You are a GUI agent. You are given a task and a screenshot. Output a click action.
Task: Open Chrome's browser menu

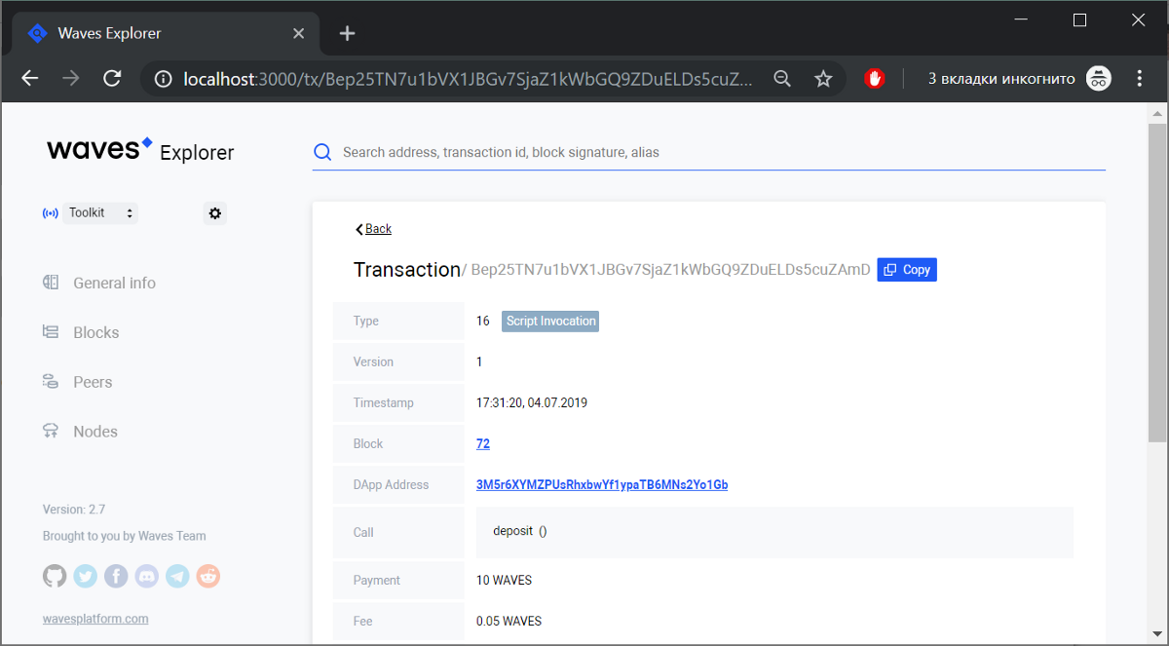pyautogui.click(x=1139, y=78)
